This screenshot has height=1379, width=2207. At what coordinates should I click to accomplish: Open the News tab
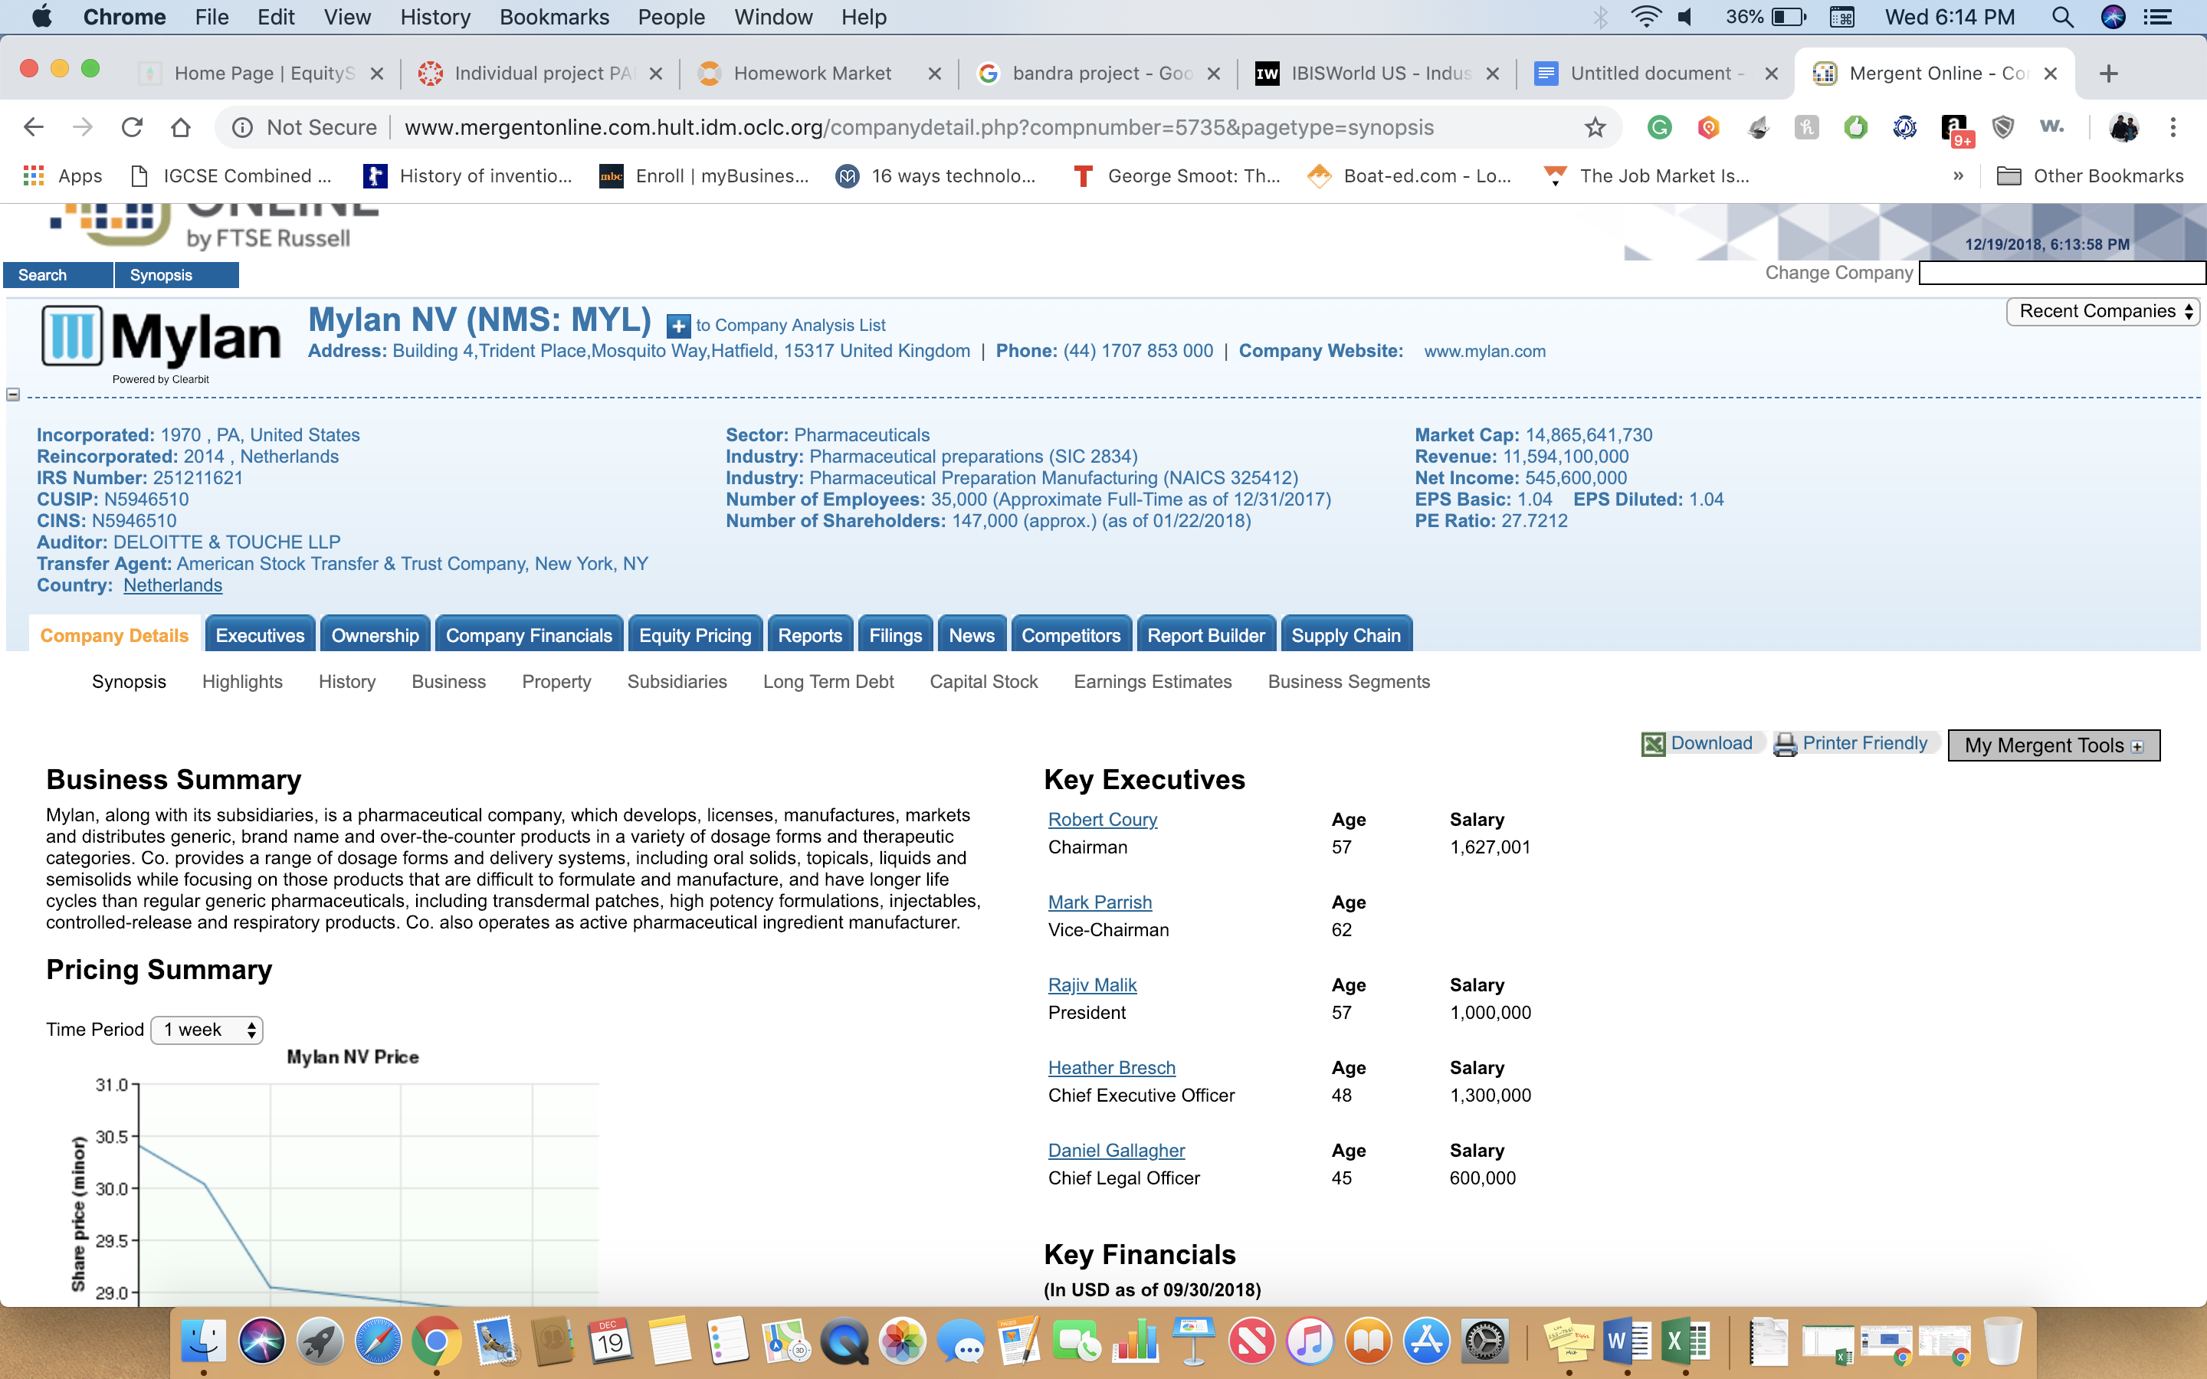coord(971,635)
